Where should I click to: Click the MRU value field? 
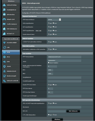(x=51, y=74)
